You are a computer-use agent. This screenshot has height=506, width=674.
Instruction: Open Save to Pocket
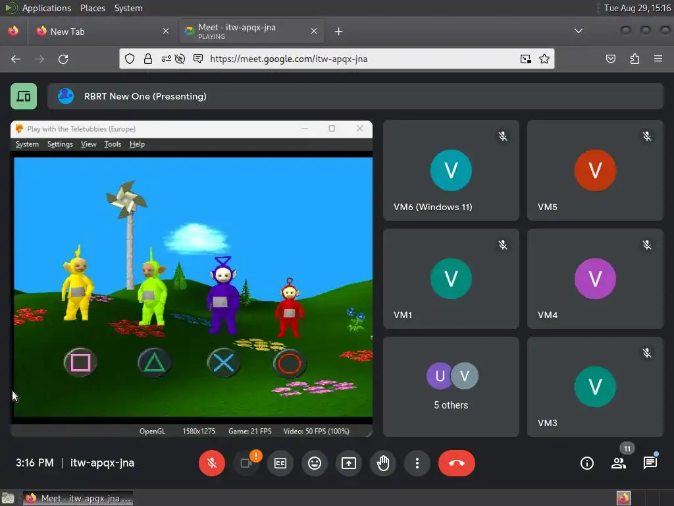611,59
